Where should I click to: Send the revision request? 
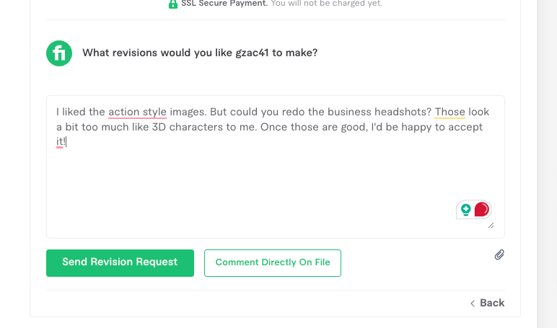click(120, 262)
